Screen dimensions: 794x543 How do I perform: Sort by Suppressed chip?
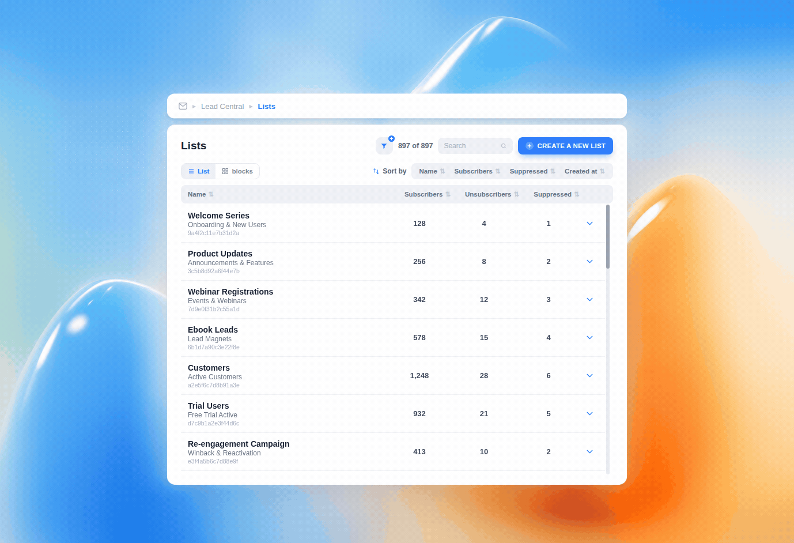(532, 171)
